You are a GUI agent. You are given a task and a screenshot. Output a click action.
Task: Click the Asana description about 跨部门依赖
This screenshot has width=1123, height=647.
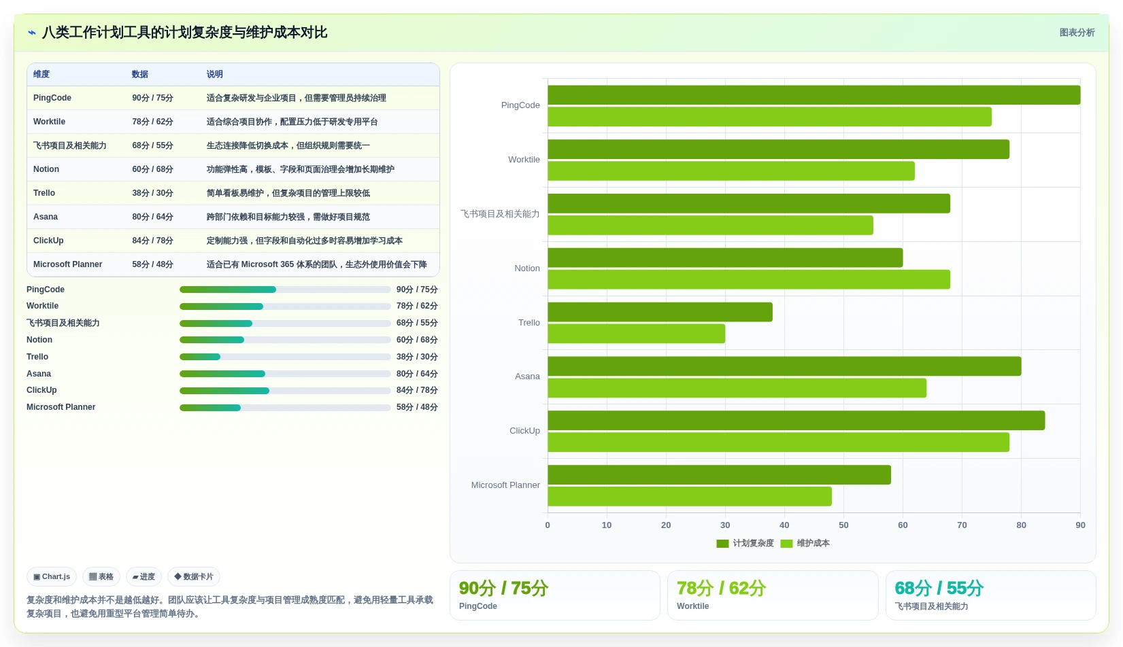288,217
